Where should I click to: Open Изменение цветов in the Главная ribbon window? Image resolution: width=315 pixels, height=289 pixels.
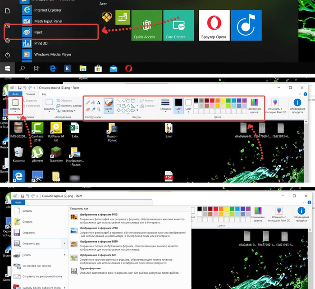(254, 106)
